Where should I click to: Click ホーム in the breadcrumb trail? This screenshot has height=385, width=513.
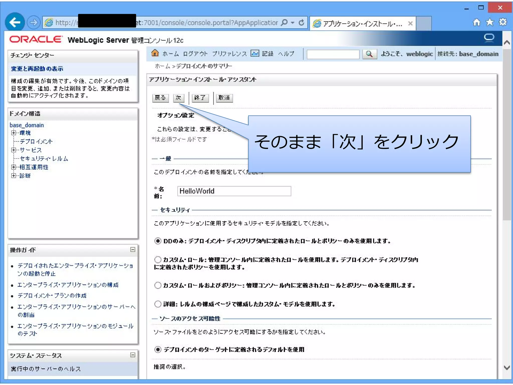162,66
